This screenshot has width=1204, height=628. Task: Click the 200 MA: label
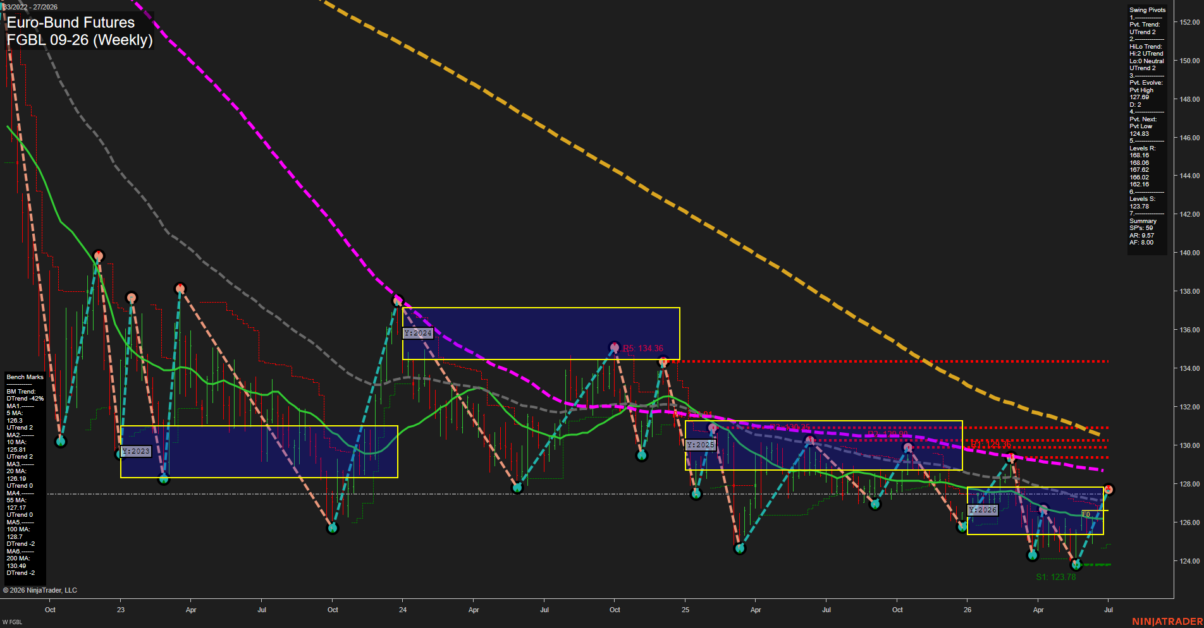click(x=18, y=559)
